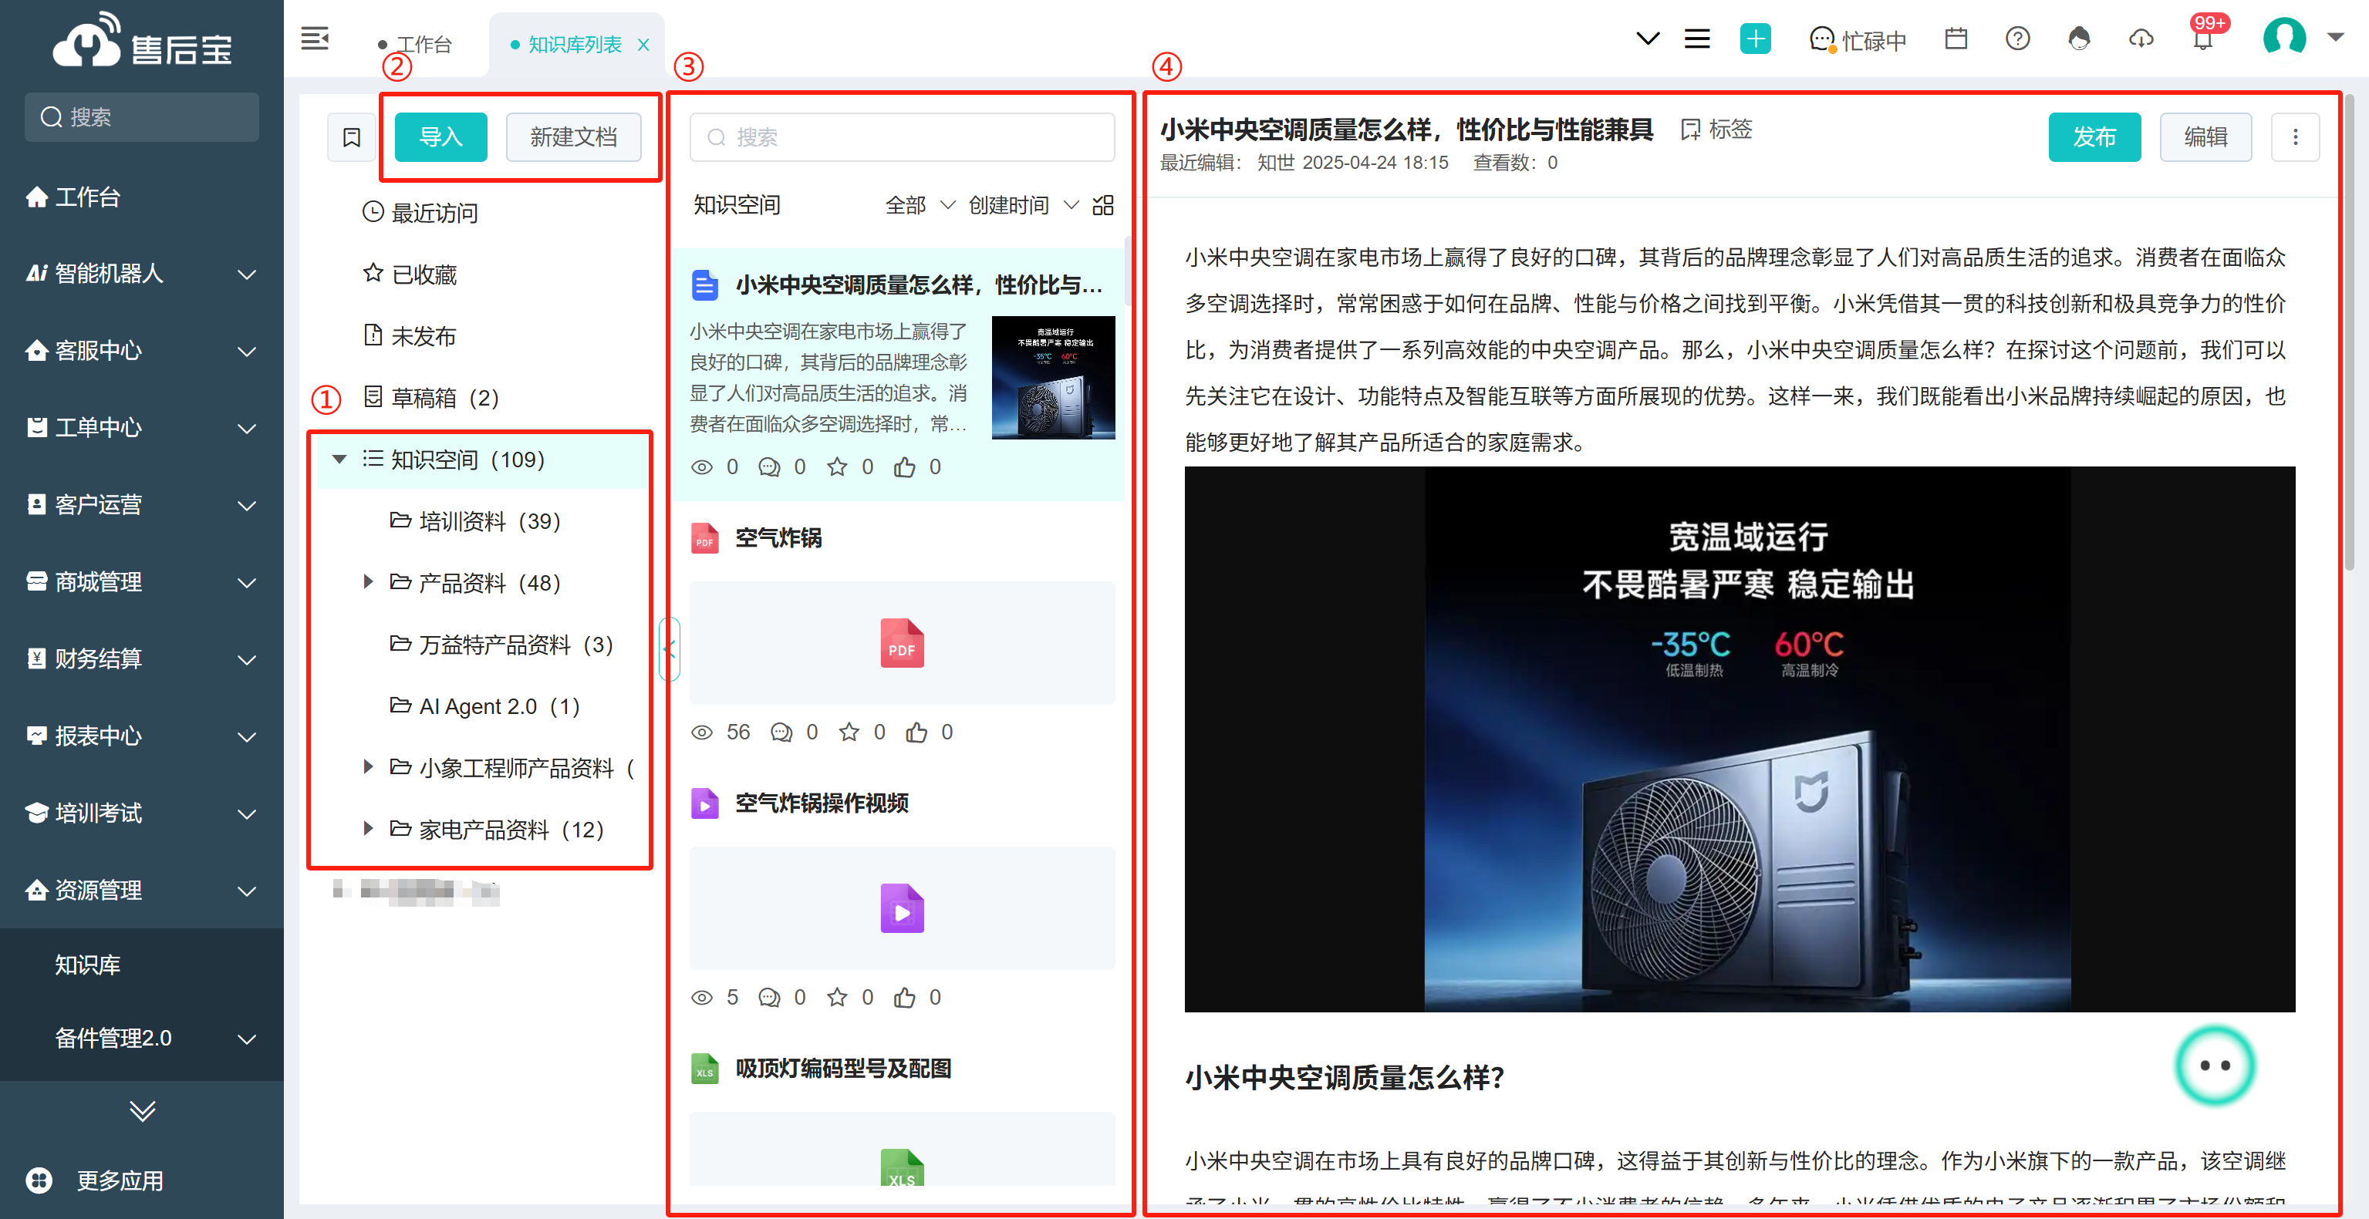Open the three-dot more options menu

coord(2294,137)
